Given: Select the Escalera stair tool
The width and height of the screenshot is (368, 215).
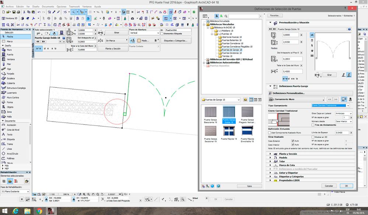Looking at the screenshot, I should tap(10, 78).
